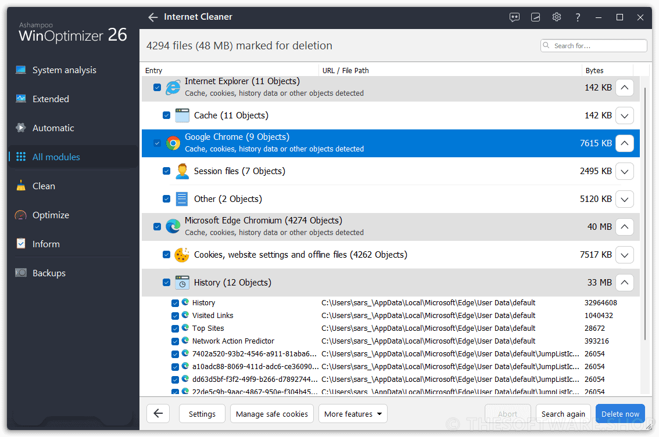Click the search magnifier icon
This screenshot has height=437, width=659.
(x=546, y=45)
